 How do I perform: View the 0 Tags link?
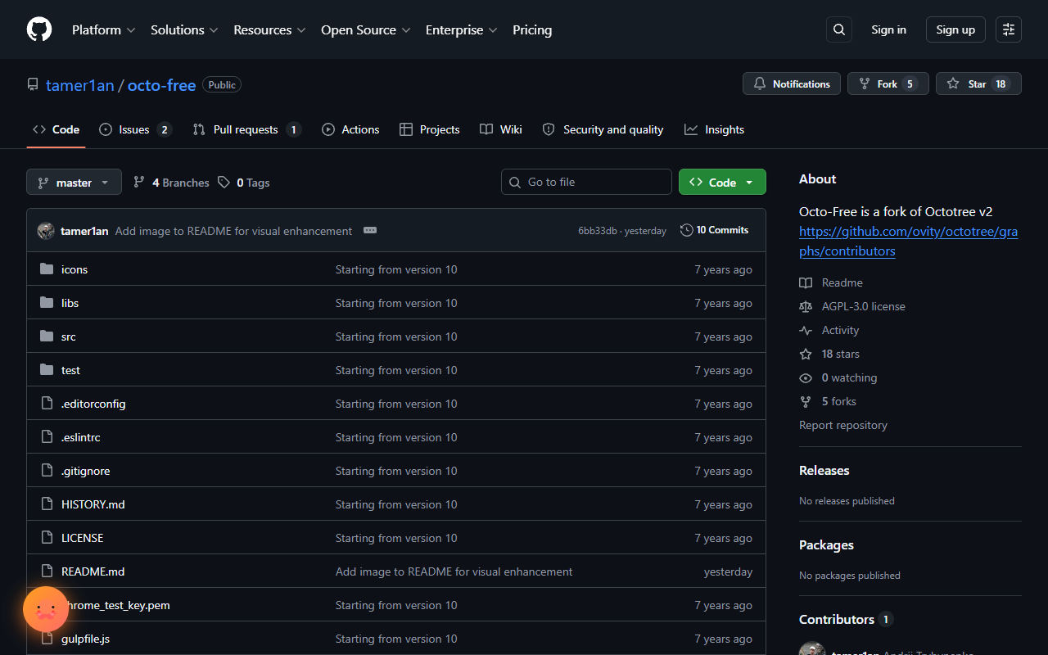pyautogui.click(x=244, y=183)
